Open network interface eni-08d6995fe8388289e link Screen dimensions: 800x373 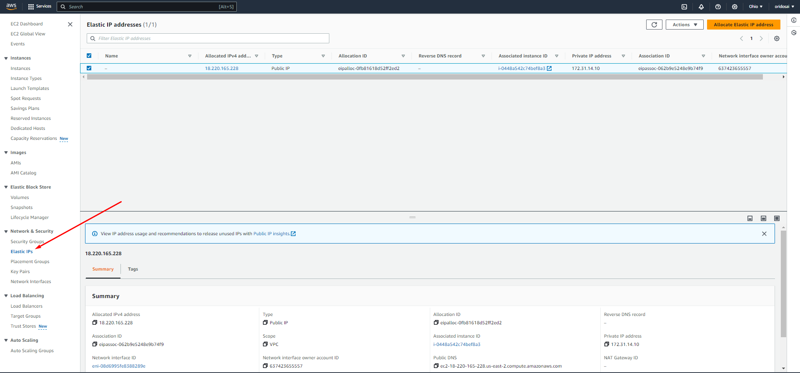click(x=119, y=366)
